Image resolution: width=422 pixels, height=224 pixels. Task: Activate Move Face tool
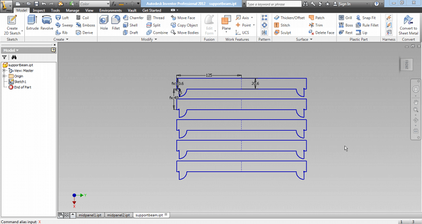[183, 18]
